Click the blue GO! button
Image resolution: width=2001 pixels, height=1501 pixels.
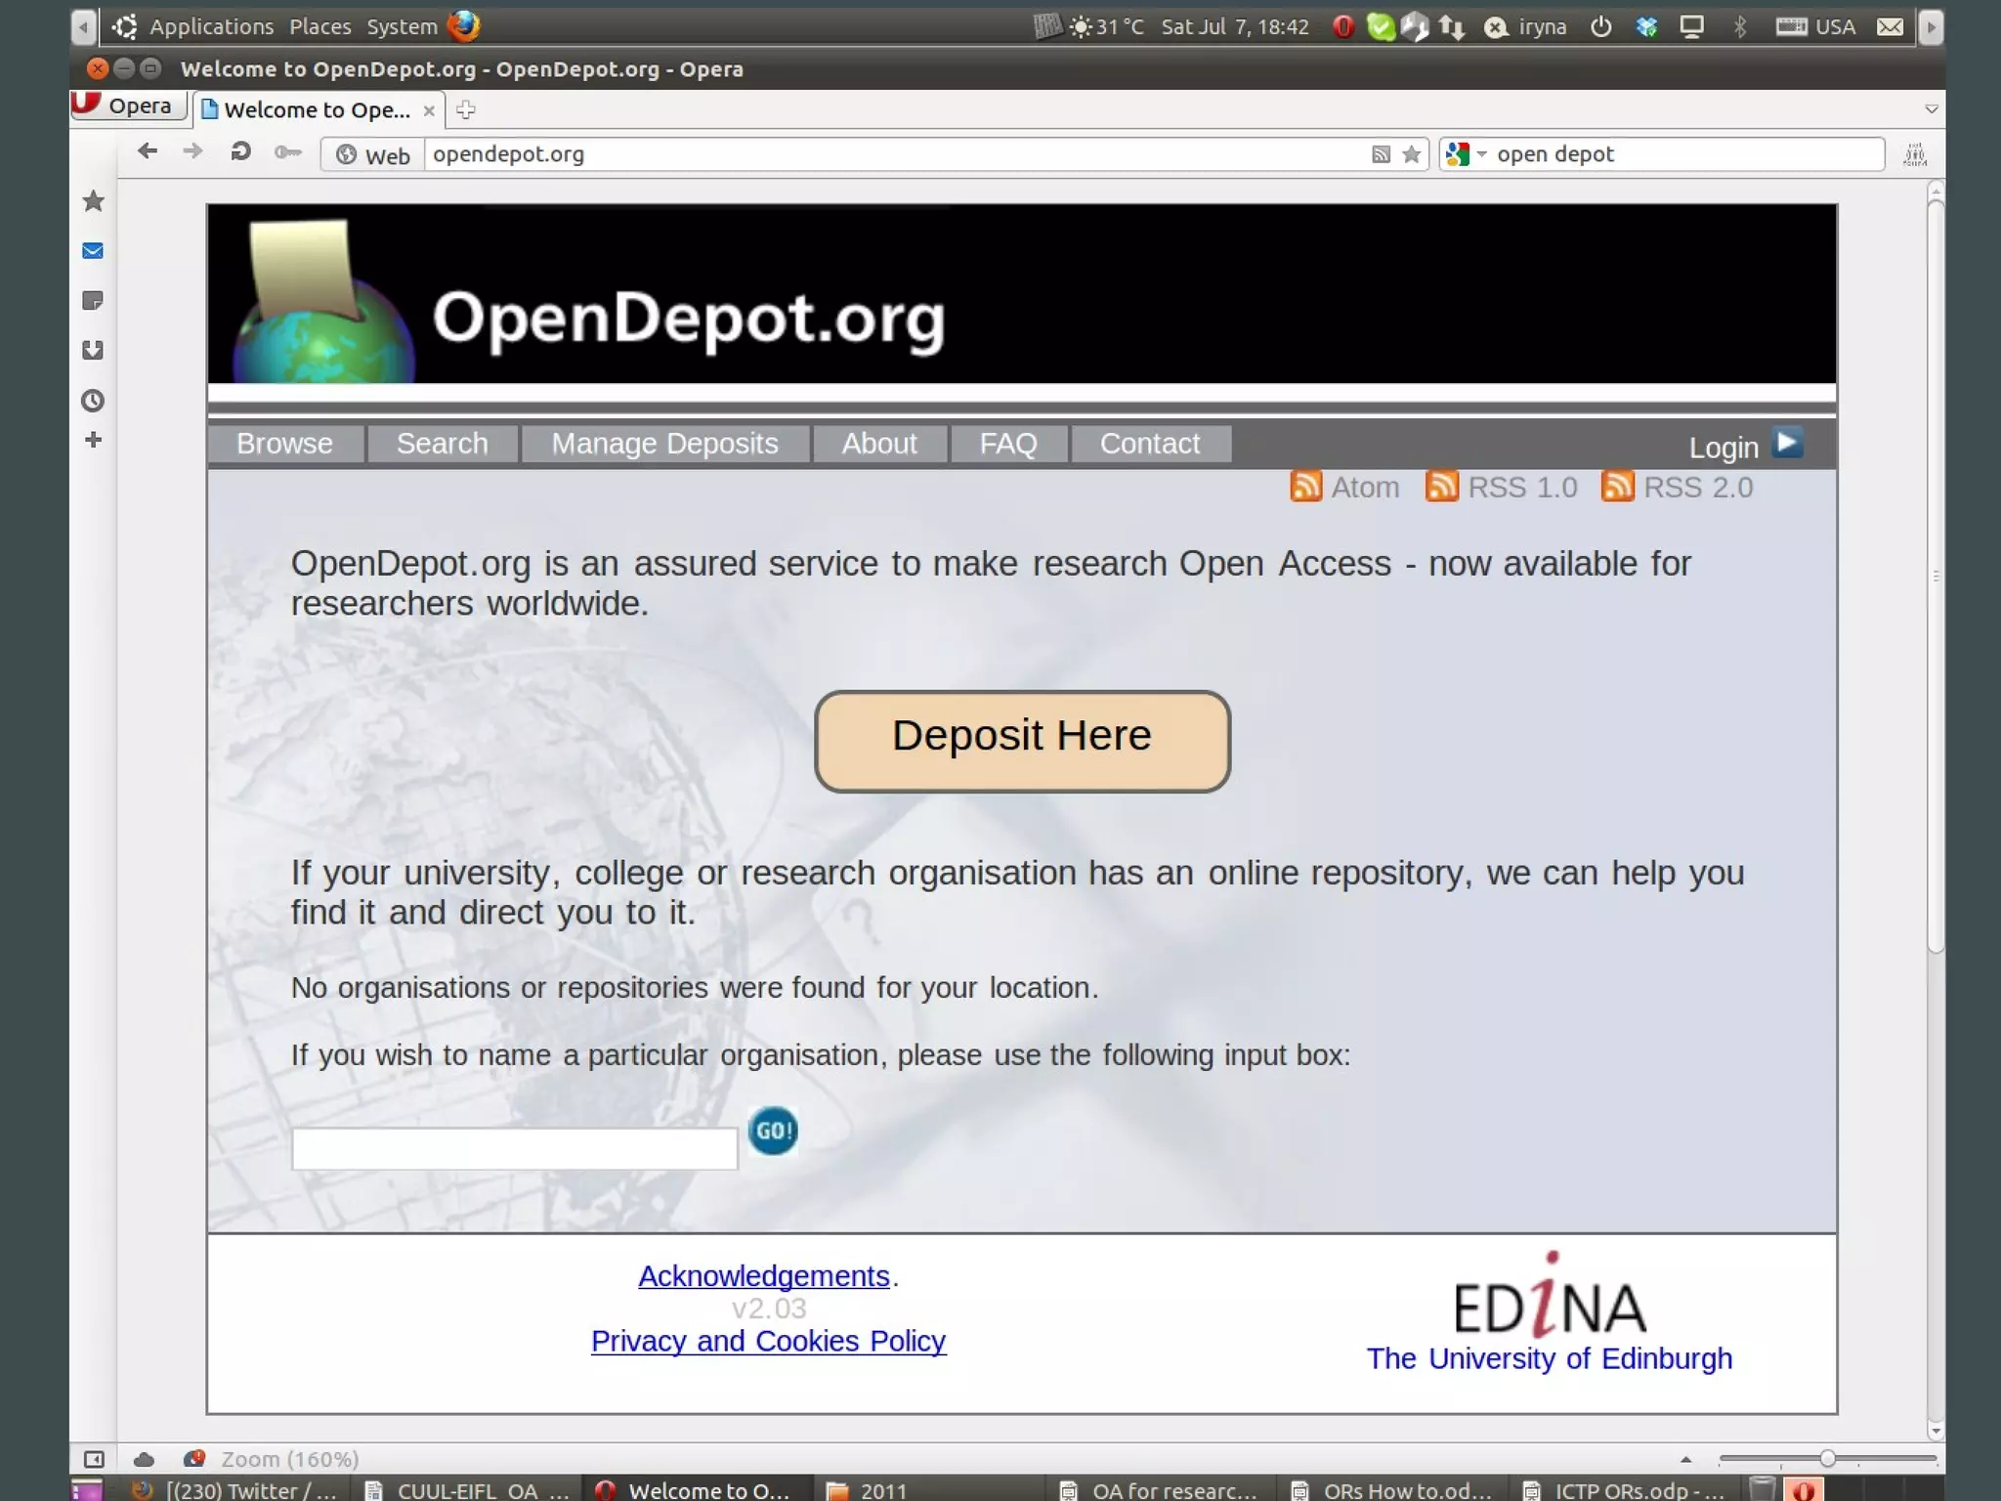[x=772, y=1131]
